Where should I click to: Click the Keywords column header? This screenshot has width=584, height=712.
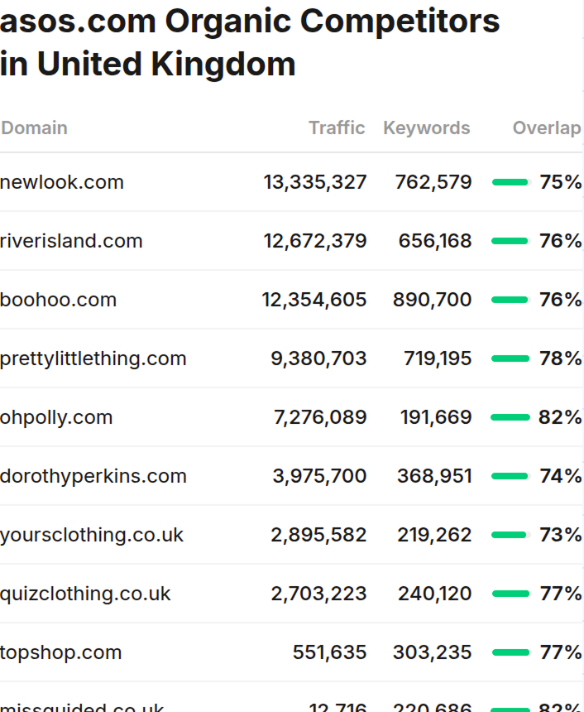[x=426, y=127]
